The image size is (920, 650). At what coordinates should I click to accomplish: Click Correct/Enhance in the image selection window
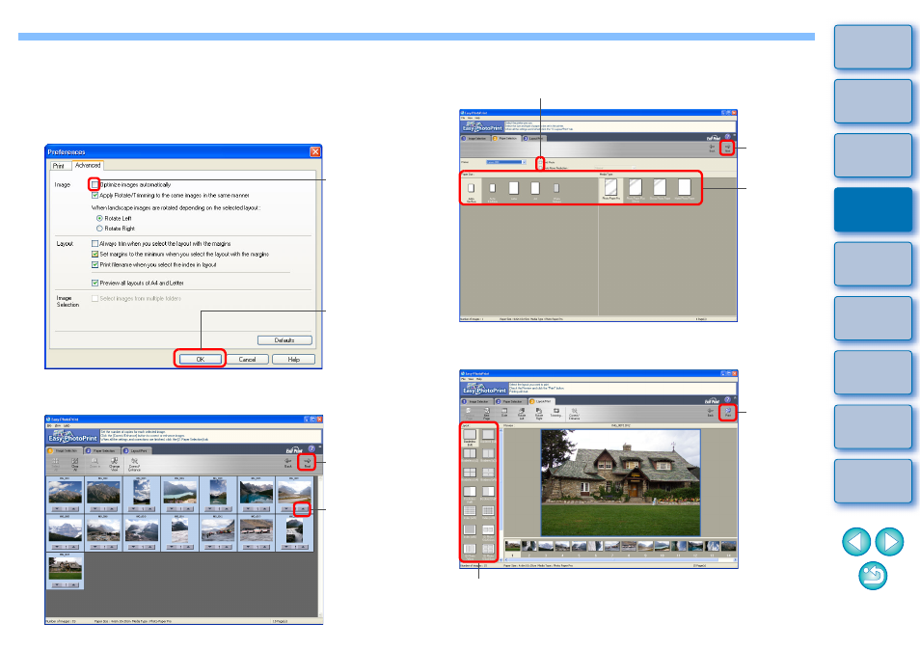pos(134,464)
